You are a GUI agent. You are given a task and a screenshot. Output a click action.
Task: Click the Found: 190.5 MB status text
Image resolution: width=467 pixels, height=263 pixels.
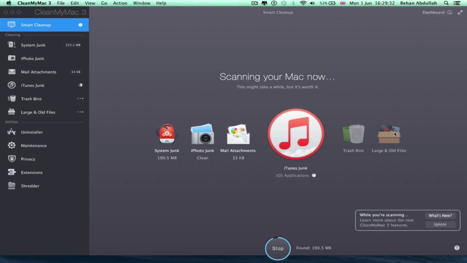[314, 248]
